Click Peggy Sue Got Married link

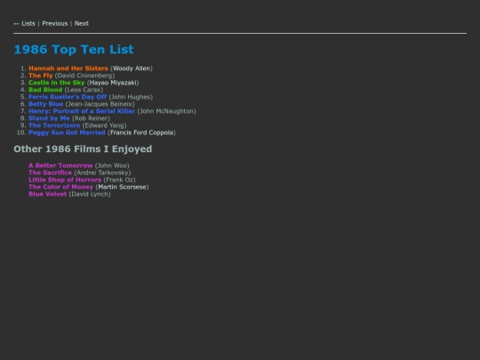tap(67, 132)
